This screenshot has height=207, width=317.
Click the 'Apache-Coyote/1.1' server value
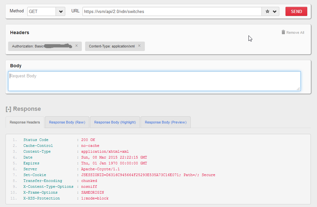pyautogui.click(x=100, y=169)
